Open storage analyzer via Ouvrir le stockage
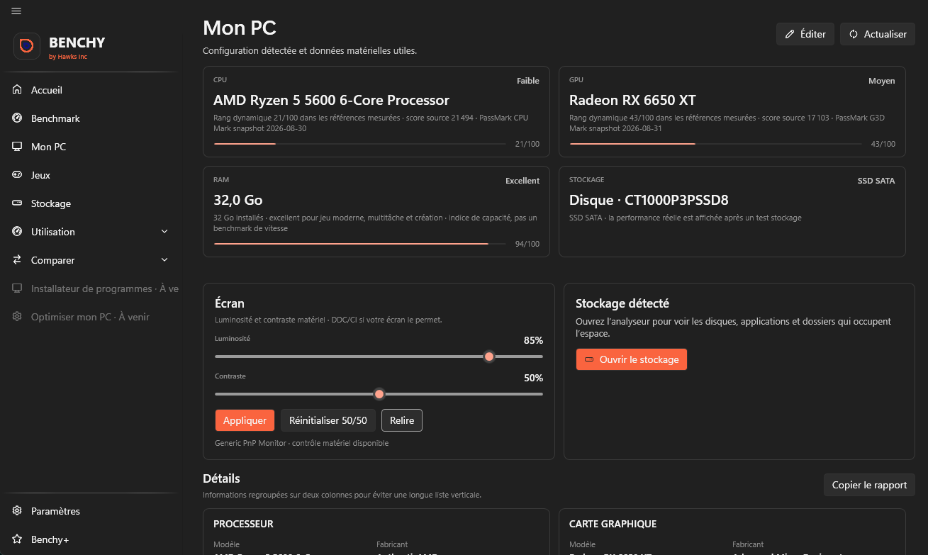This screenshot has height=555, width=928. [x=632, y=359]
